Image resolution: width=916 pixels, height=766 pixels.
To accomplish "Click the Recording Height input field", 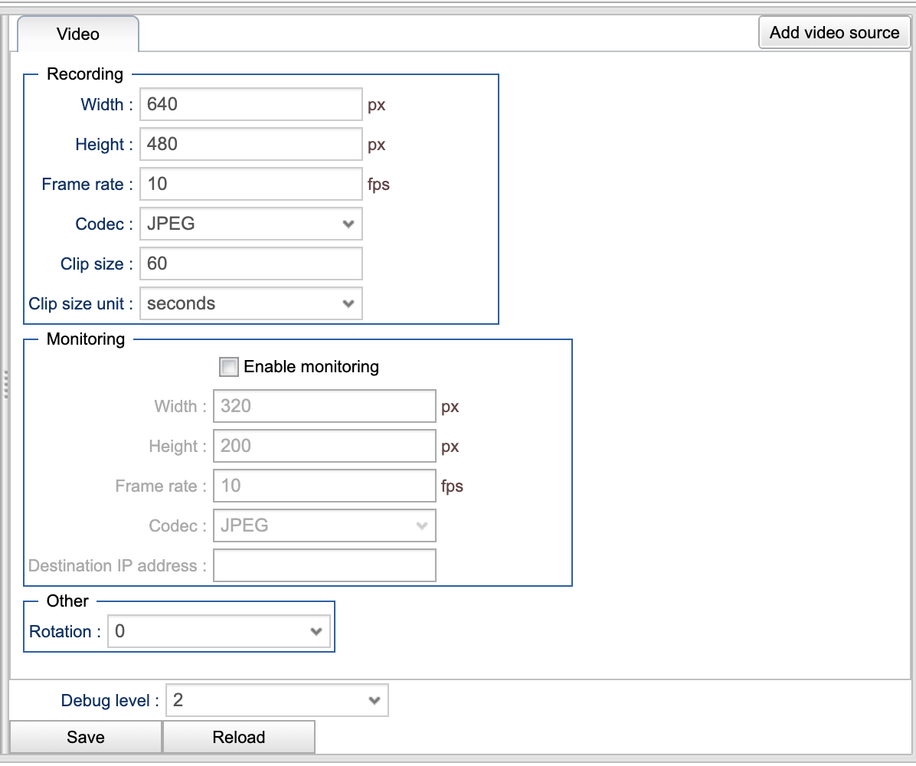I will coord(250,144).
